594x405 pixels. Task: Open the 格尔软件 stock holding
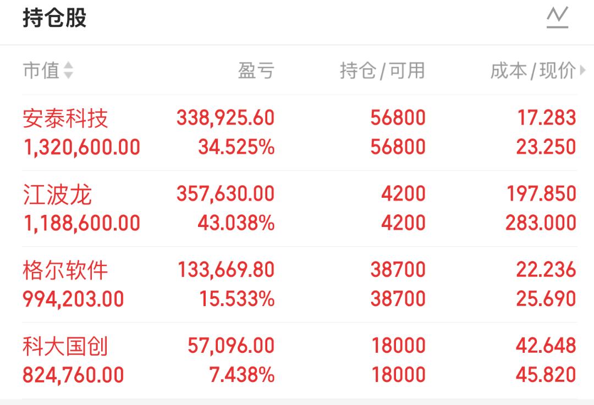(x=65, y=270)
